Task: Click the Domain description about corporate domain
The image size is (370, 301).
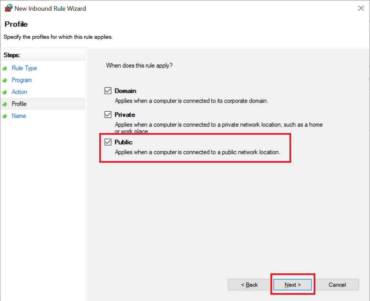Action: tap(191, 101)
